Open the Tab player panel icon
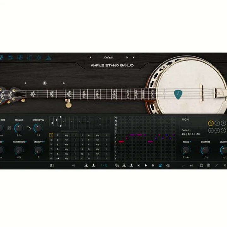 coord(20,57)
